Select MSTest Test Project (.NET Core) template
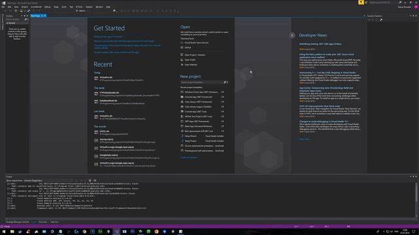Viewport: 419px width, 235px height. coord(202,116)
